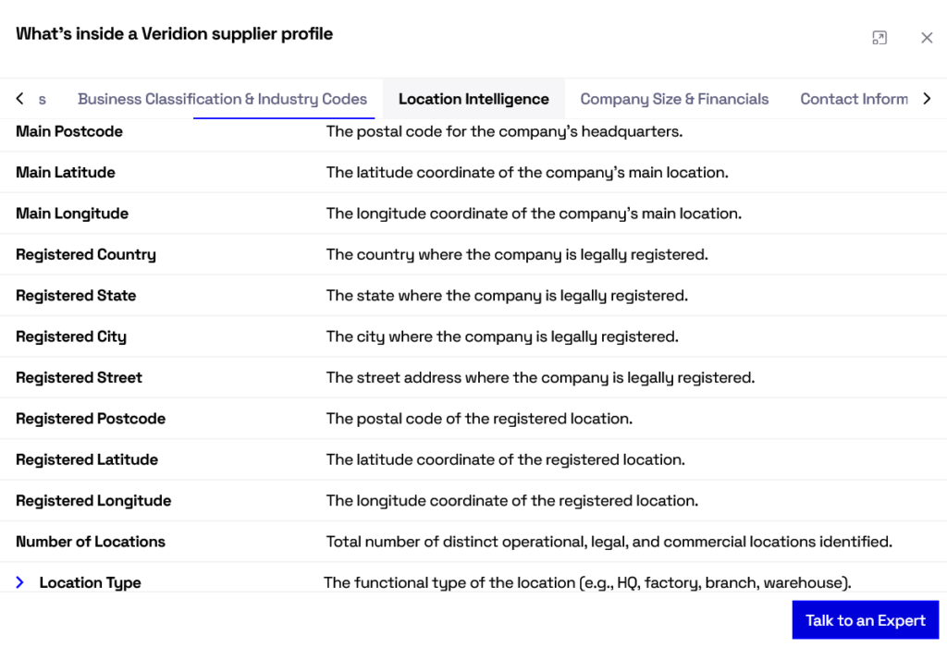Click the blue chevron beside Location Type
The image size is (947, 647).
pos(20,582)
